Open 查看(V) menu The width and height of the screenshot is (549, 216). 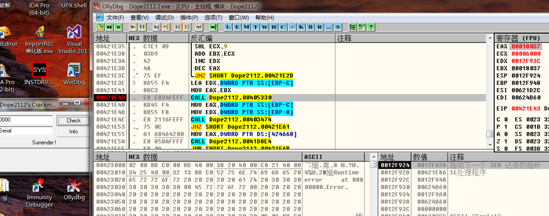(x=139, y=18)
